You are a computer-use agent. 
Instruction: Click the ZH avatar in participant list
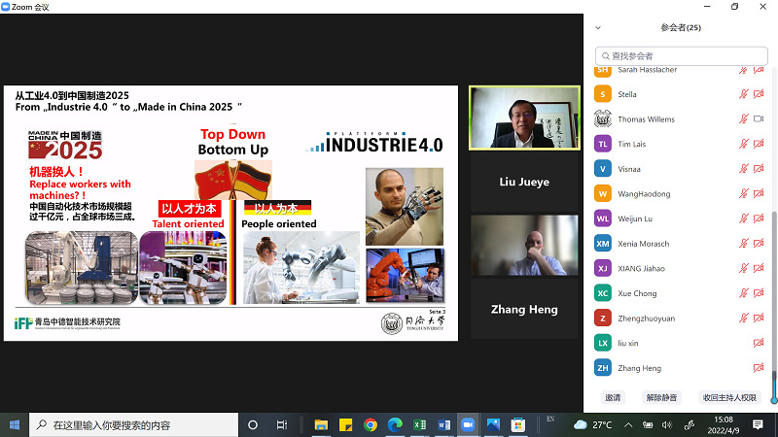(602, 368)
